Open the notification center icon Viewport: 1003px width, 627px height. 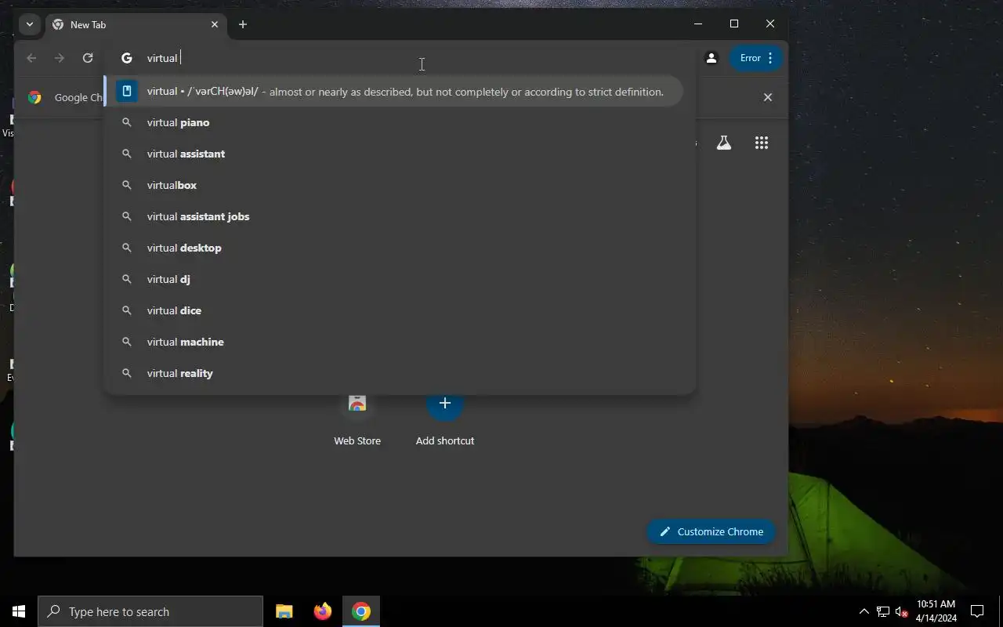coord(977,611)
